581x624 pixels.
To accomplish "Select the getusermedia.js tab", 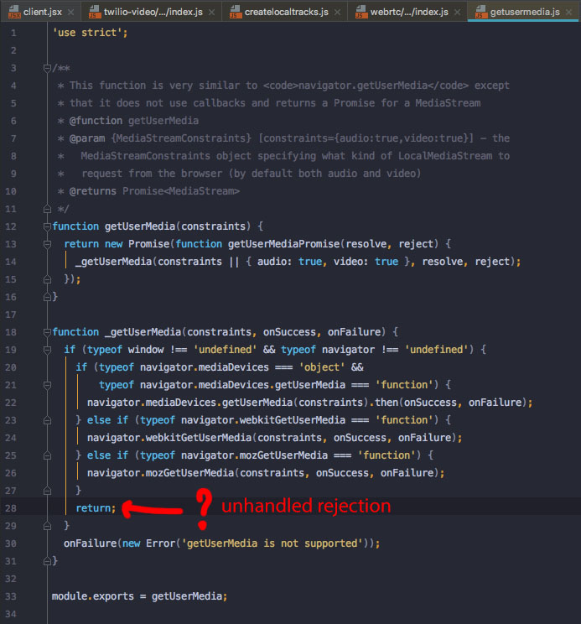I will (525, 12).
